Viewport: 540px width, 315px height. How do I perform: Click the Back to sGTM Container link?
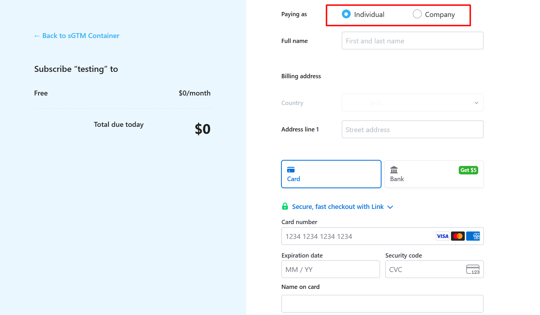77,36
